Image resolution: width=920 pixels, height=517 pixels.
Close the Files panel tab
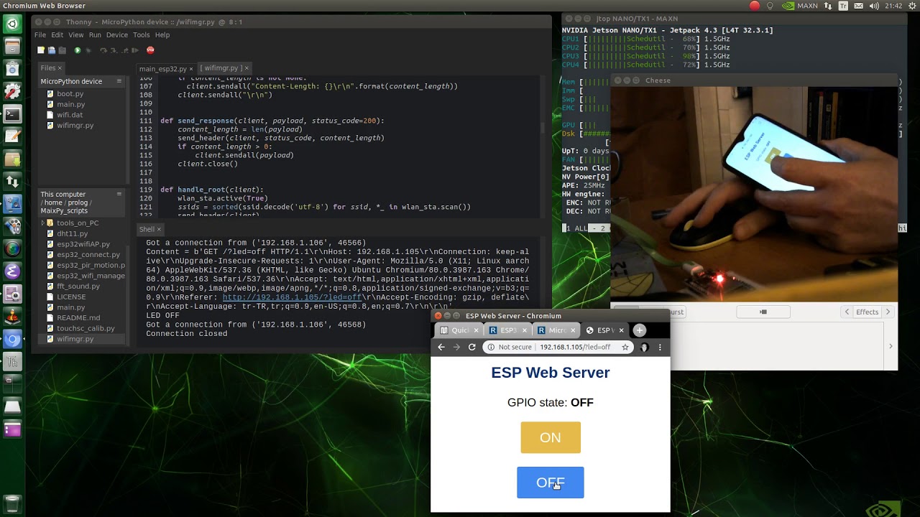(59, 68)
